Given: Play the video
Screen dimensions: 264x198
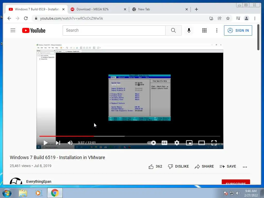Looking at the screenshot, I should coord(45,143).
